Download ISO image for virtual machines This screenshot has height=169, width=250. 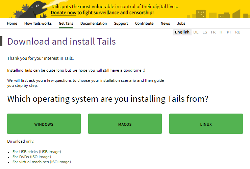[x=42, y=162]
